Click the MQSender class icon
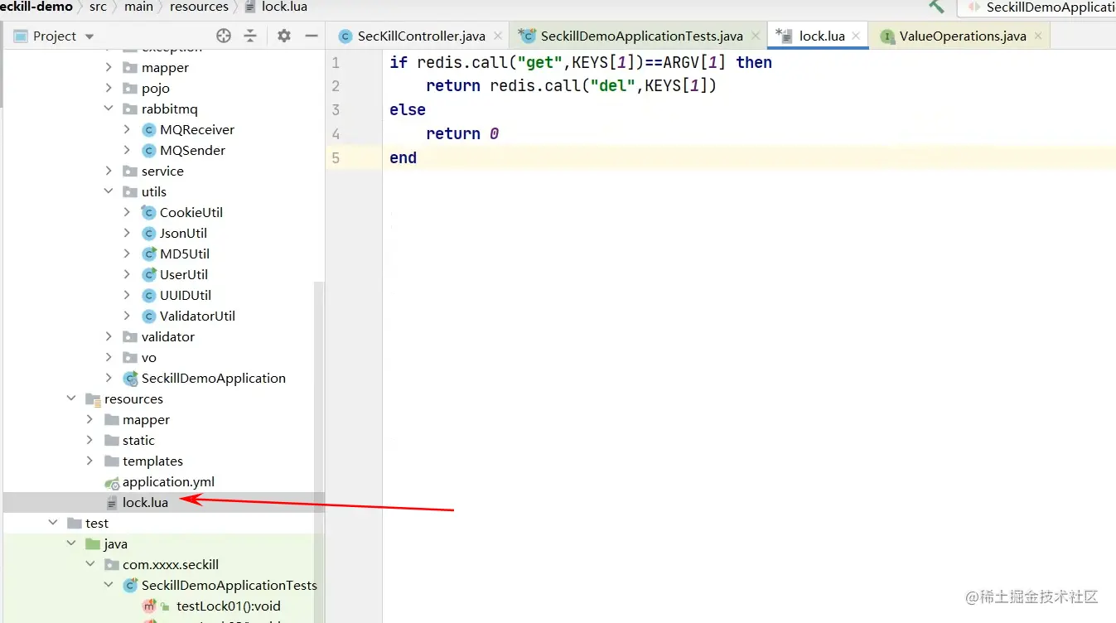The height and width of the screenshot is (623, 1116). 149,150
